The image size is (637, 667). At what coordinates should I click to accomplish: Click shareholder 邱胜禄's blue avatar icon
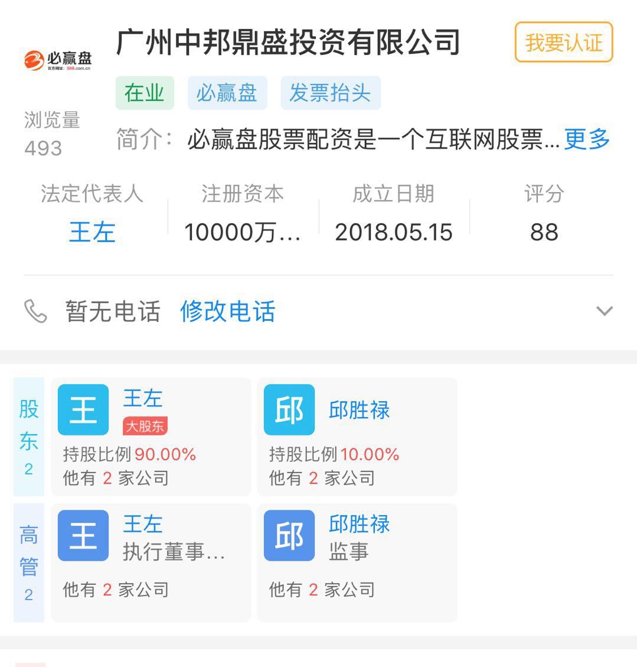click(x=289, y=409)
